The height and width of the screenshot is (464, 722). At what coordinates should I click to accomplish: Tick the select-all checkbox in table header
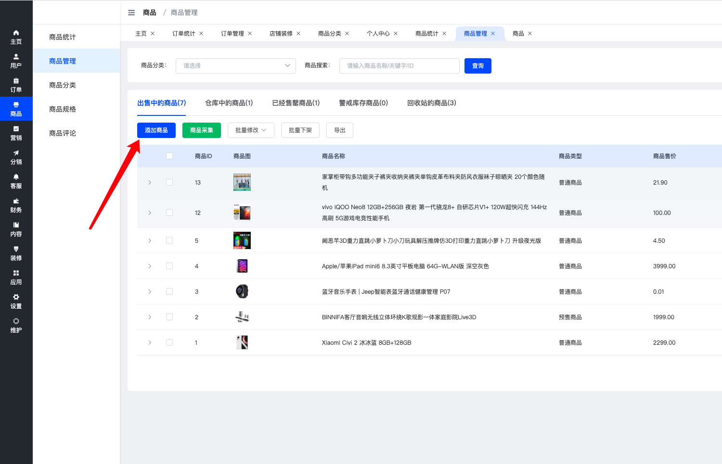point(169,156)
